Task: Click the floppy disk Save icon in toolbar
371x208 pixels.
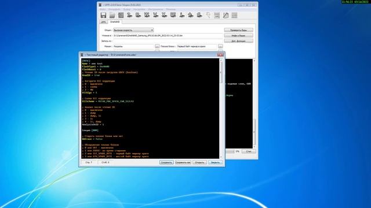Action: pos(103,16)
